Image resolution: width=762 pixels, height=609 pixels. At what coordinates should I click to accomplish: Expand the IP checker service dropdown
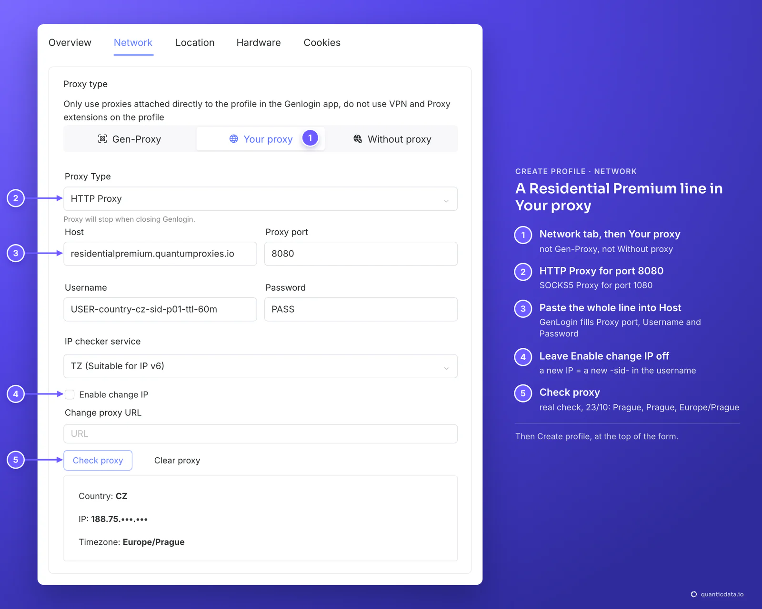point(261,366)
